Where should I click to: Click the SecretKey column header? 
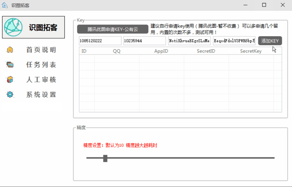click(251, 51)
